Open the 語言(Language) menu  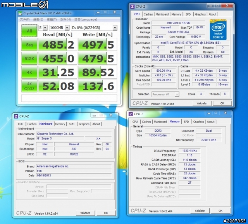[x=86, y=19]
